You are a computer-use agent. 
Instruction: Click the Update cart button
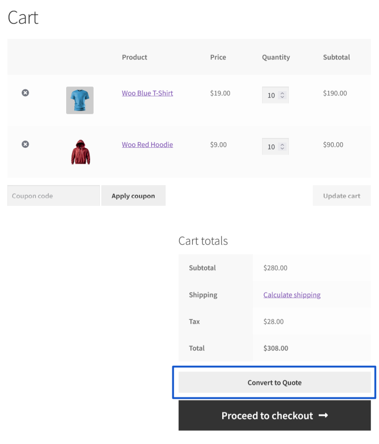pyautogui.click(x=341, y=196)
